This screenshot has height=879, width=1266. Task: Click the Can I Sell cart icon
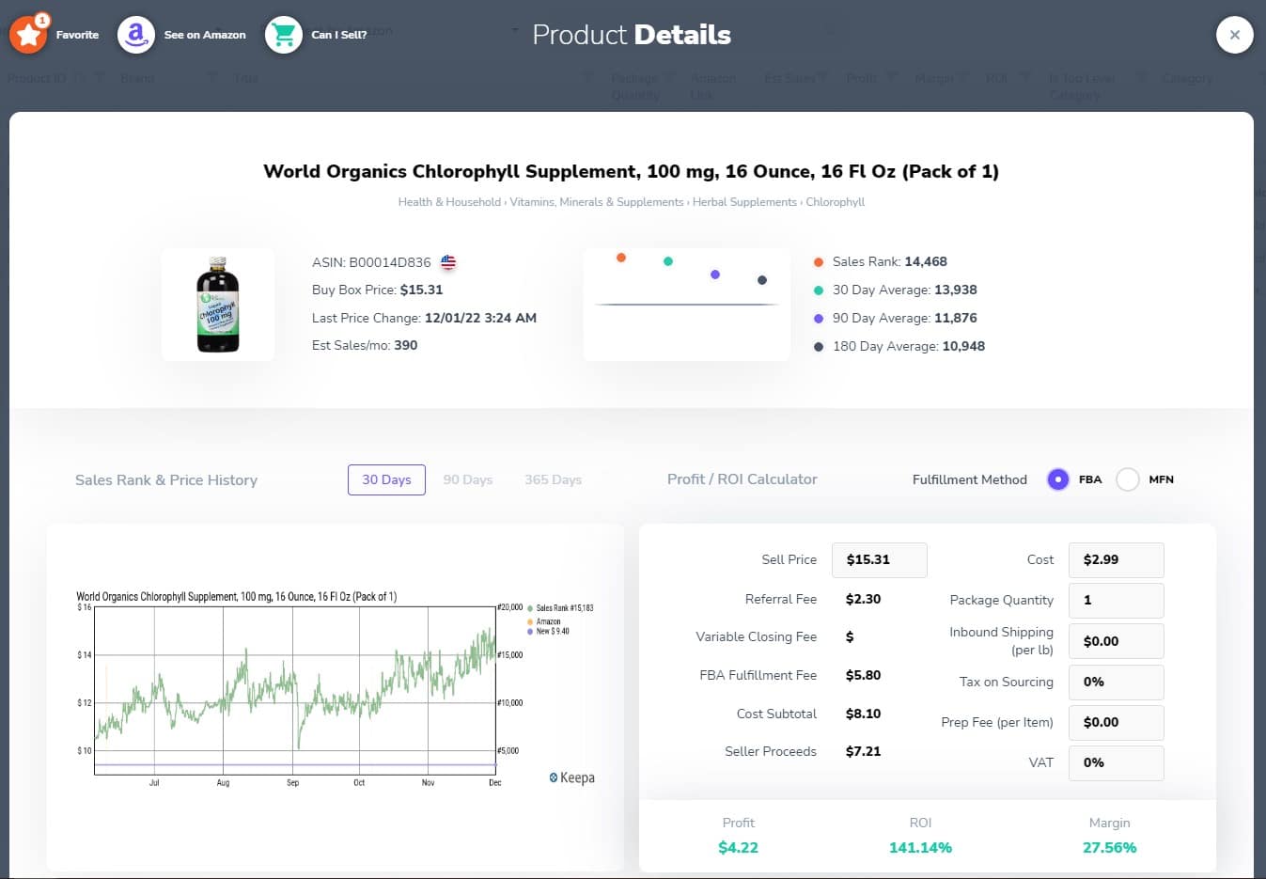[283, 35]
